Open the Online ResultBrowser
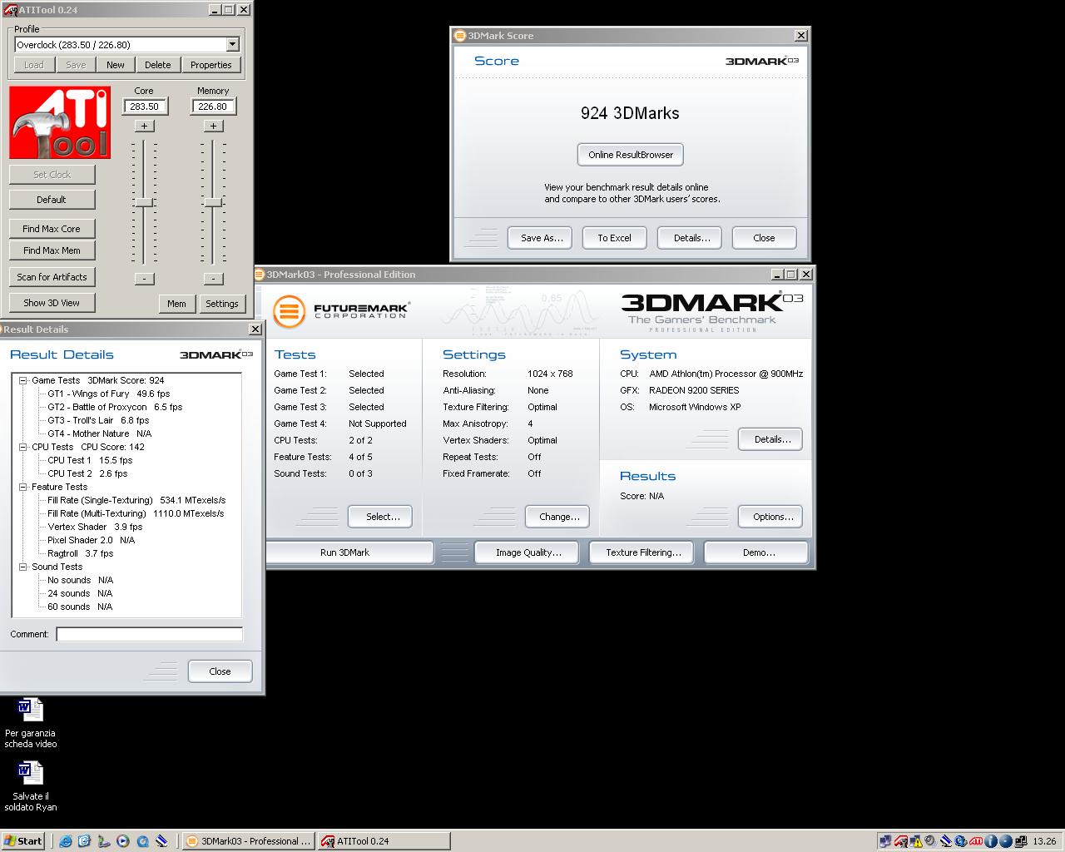The height and width of the screenshot is (852, 1065). coord(631,155)
